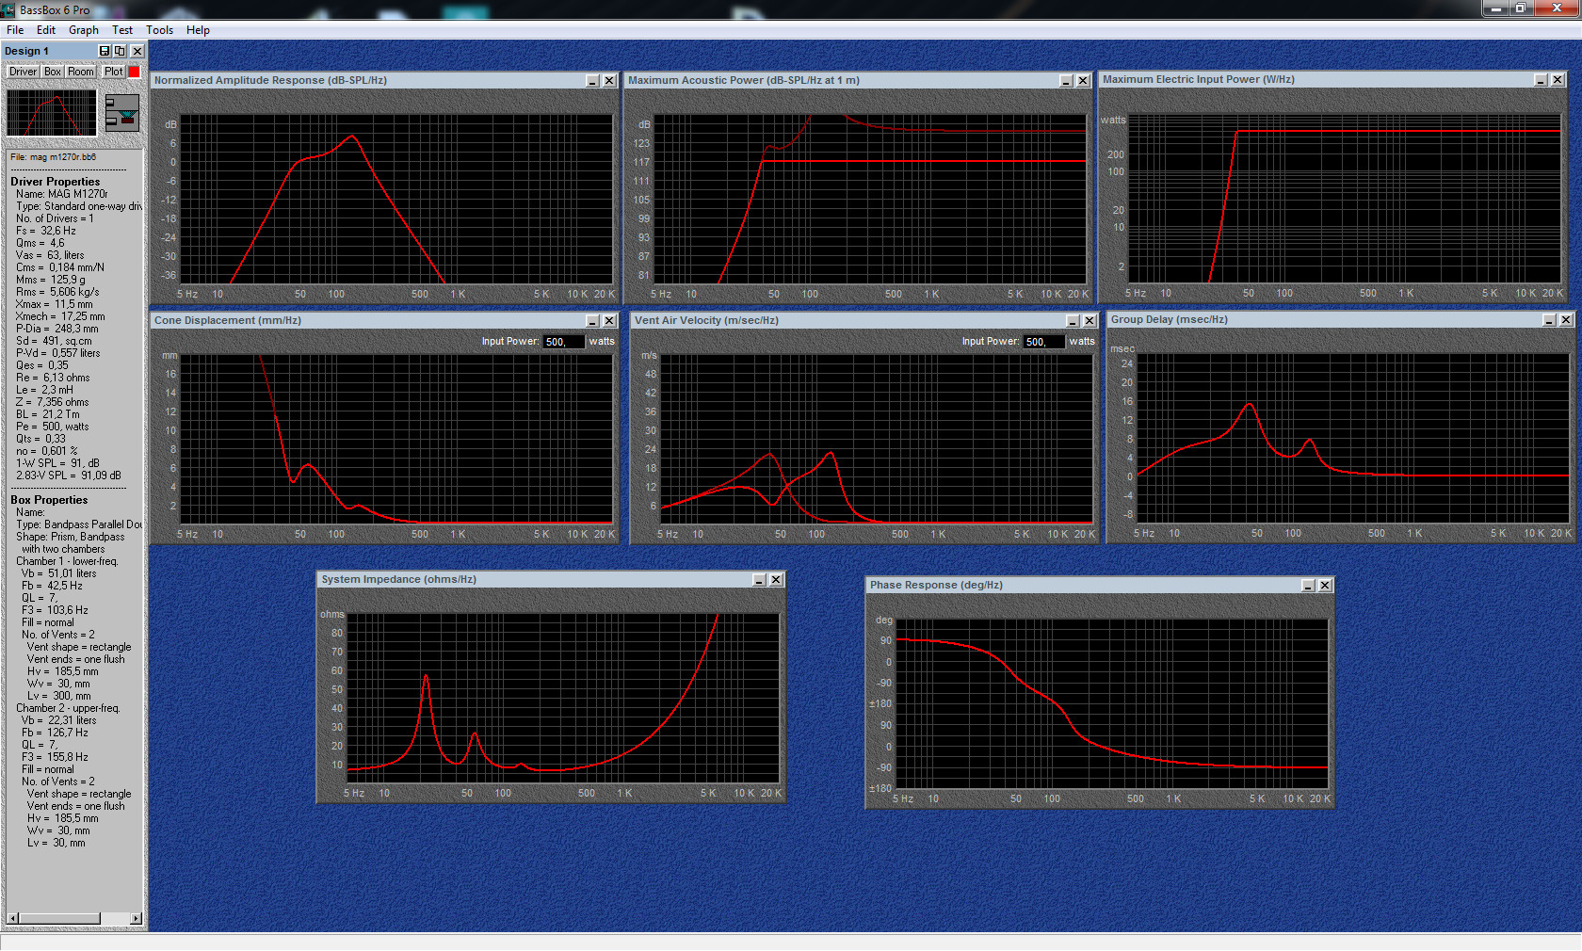Click the Cone Displacement input power field
This screenshot has width=1582, height=951.
(563, 342)
